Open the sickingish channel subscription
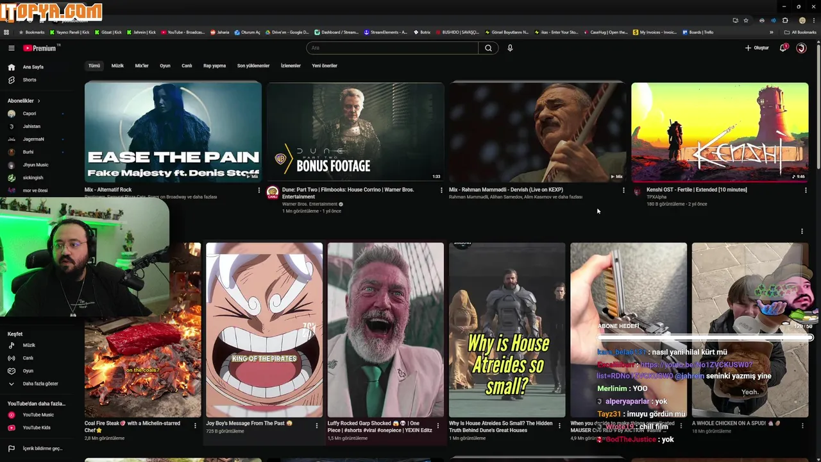 point(33,178)
